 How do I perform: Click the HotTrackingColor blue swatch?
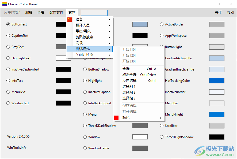(x=217, y=81)
